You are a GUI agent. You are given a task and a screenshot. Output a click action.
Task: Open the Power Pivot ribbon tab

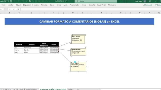pos(101,5)
